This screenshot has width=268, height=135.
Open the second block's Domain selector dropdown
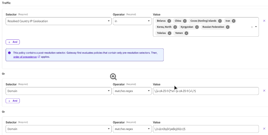tap(59, 91)
